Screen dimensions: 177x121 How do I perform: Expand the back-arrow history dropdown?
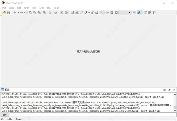coord(18,12)
